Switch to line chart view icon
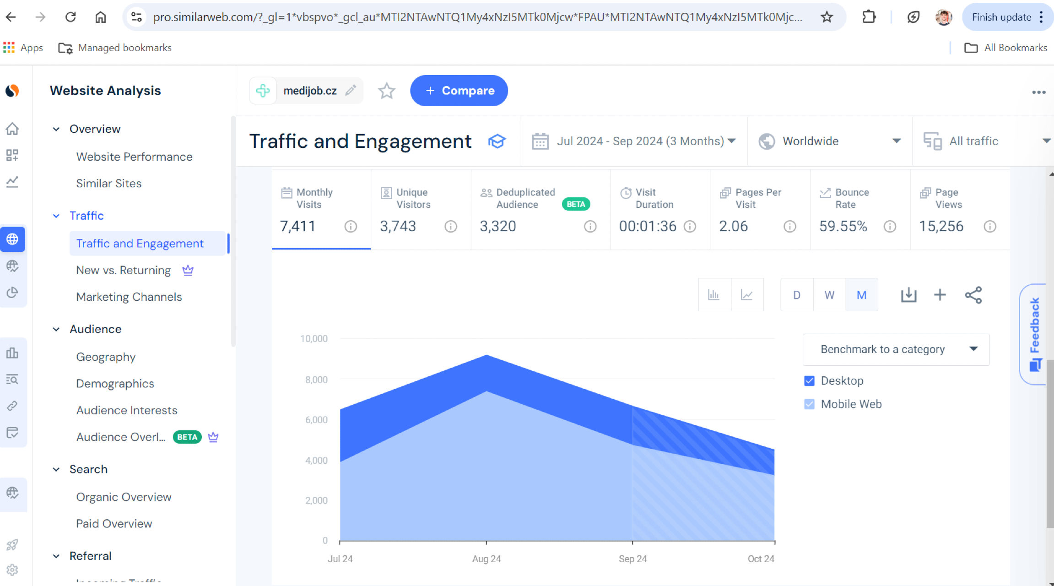The width and height of the screenshot is (1054, 586). point(747,295)
